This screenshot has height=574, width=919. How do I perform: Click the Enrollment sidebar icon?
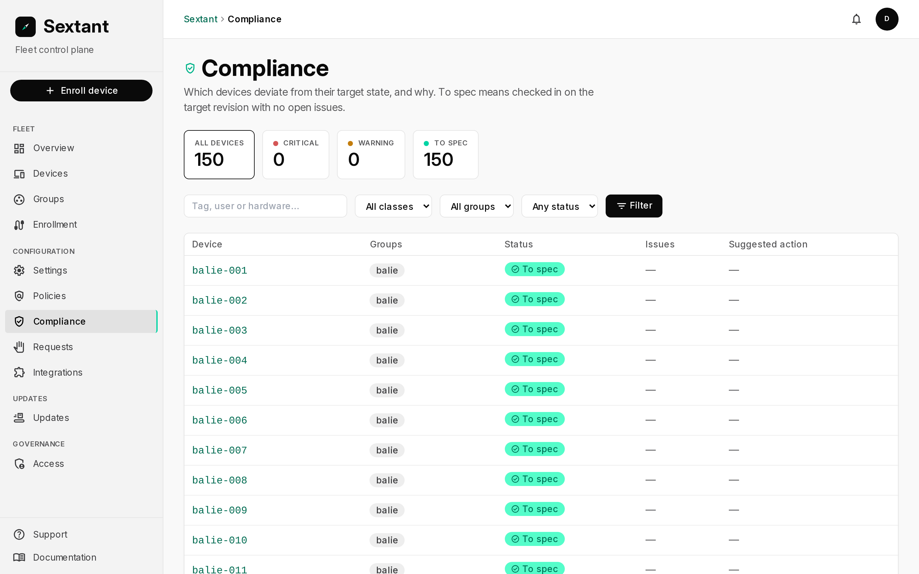19,225
